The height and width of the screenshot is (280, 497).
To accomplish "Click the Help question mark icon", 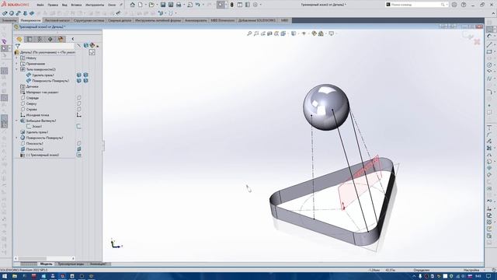I will point(464,5).
